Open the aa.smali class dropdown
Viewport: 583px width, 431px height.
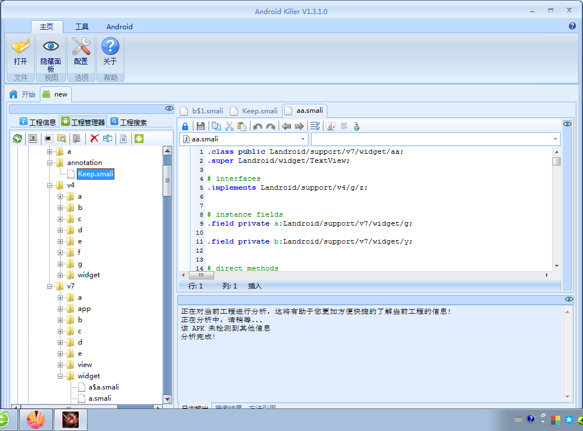303,139
